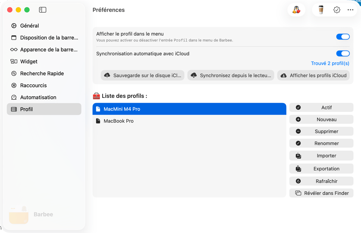Click Révéler dans Finder
This screenshot has height=233, width=361.
click(x=321, y=193)
